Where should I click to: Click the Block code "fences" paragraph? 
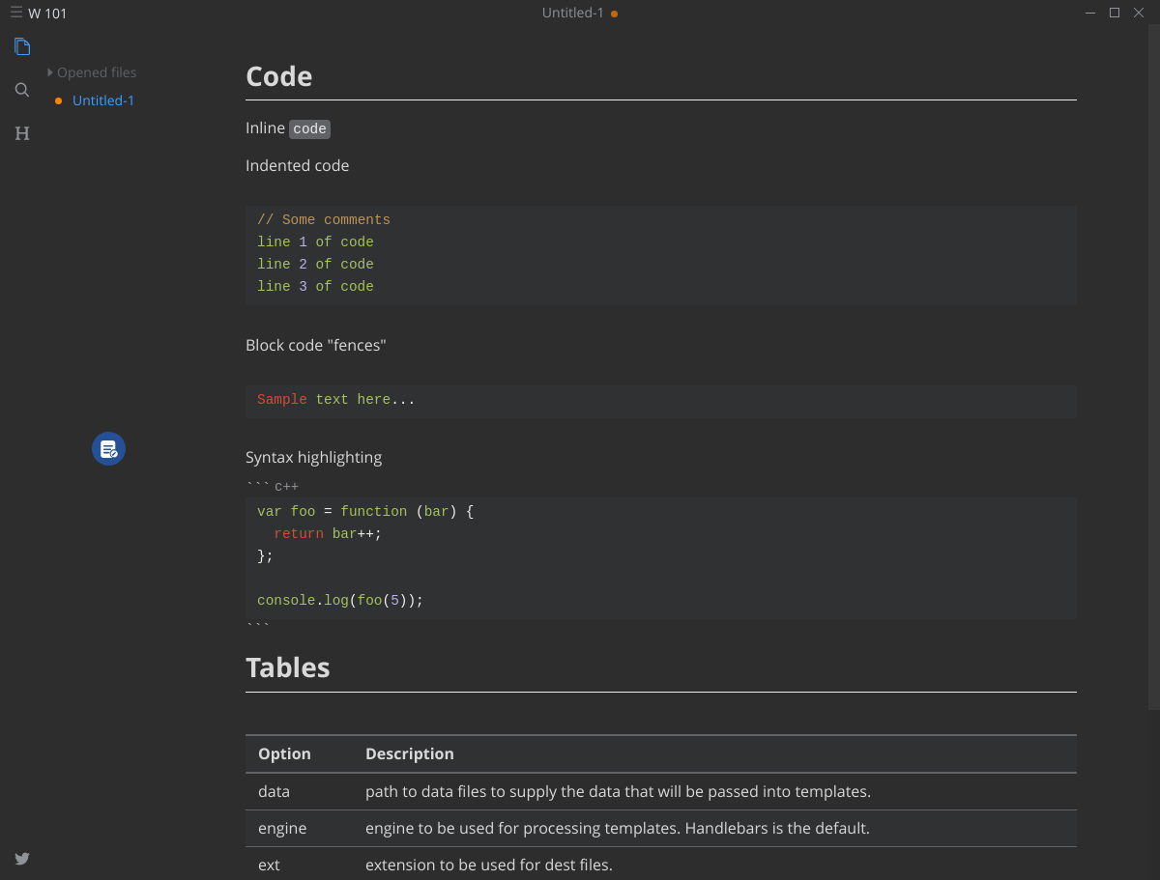(x=316, y=345)
